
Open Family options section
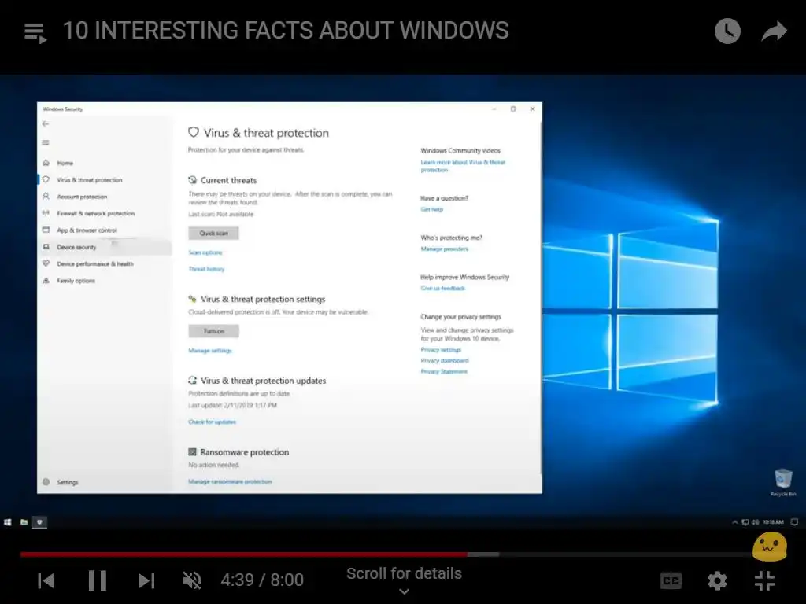[x=105, y=281]
